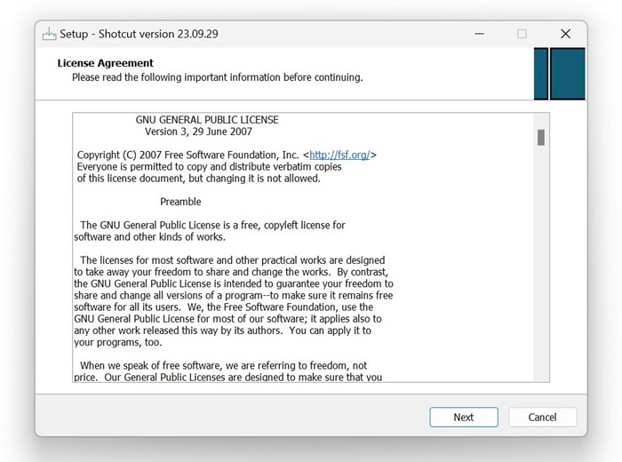Click the license text scrollbar thumb
This screenshot has width=622, height=462.
[540, 138]
